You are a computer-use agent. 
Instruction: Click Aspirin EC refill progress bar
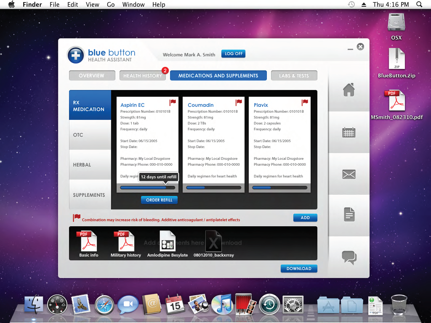pos(147,188)
